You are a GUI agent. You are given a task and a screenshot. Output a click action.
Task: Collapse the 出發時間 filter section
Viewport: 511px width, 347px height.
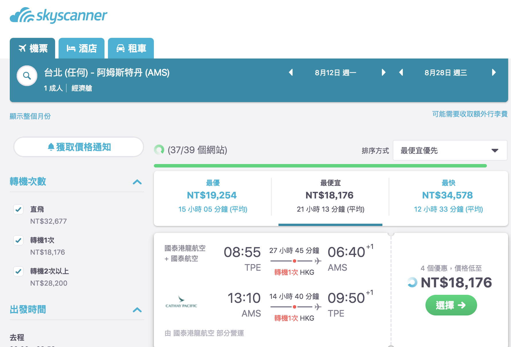point(137,310)
